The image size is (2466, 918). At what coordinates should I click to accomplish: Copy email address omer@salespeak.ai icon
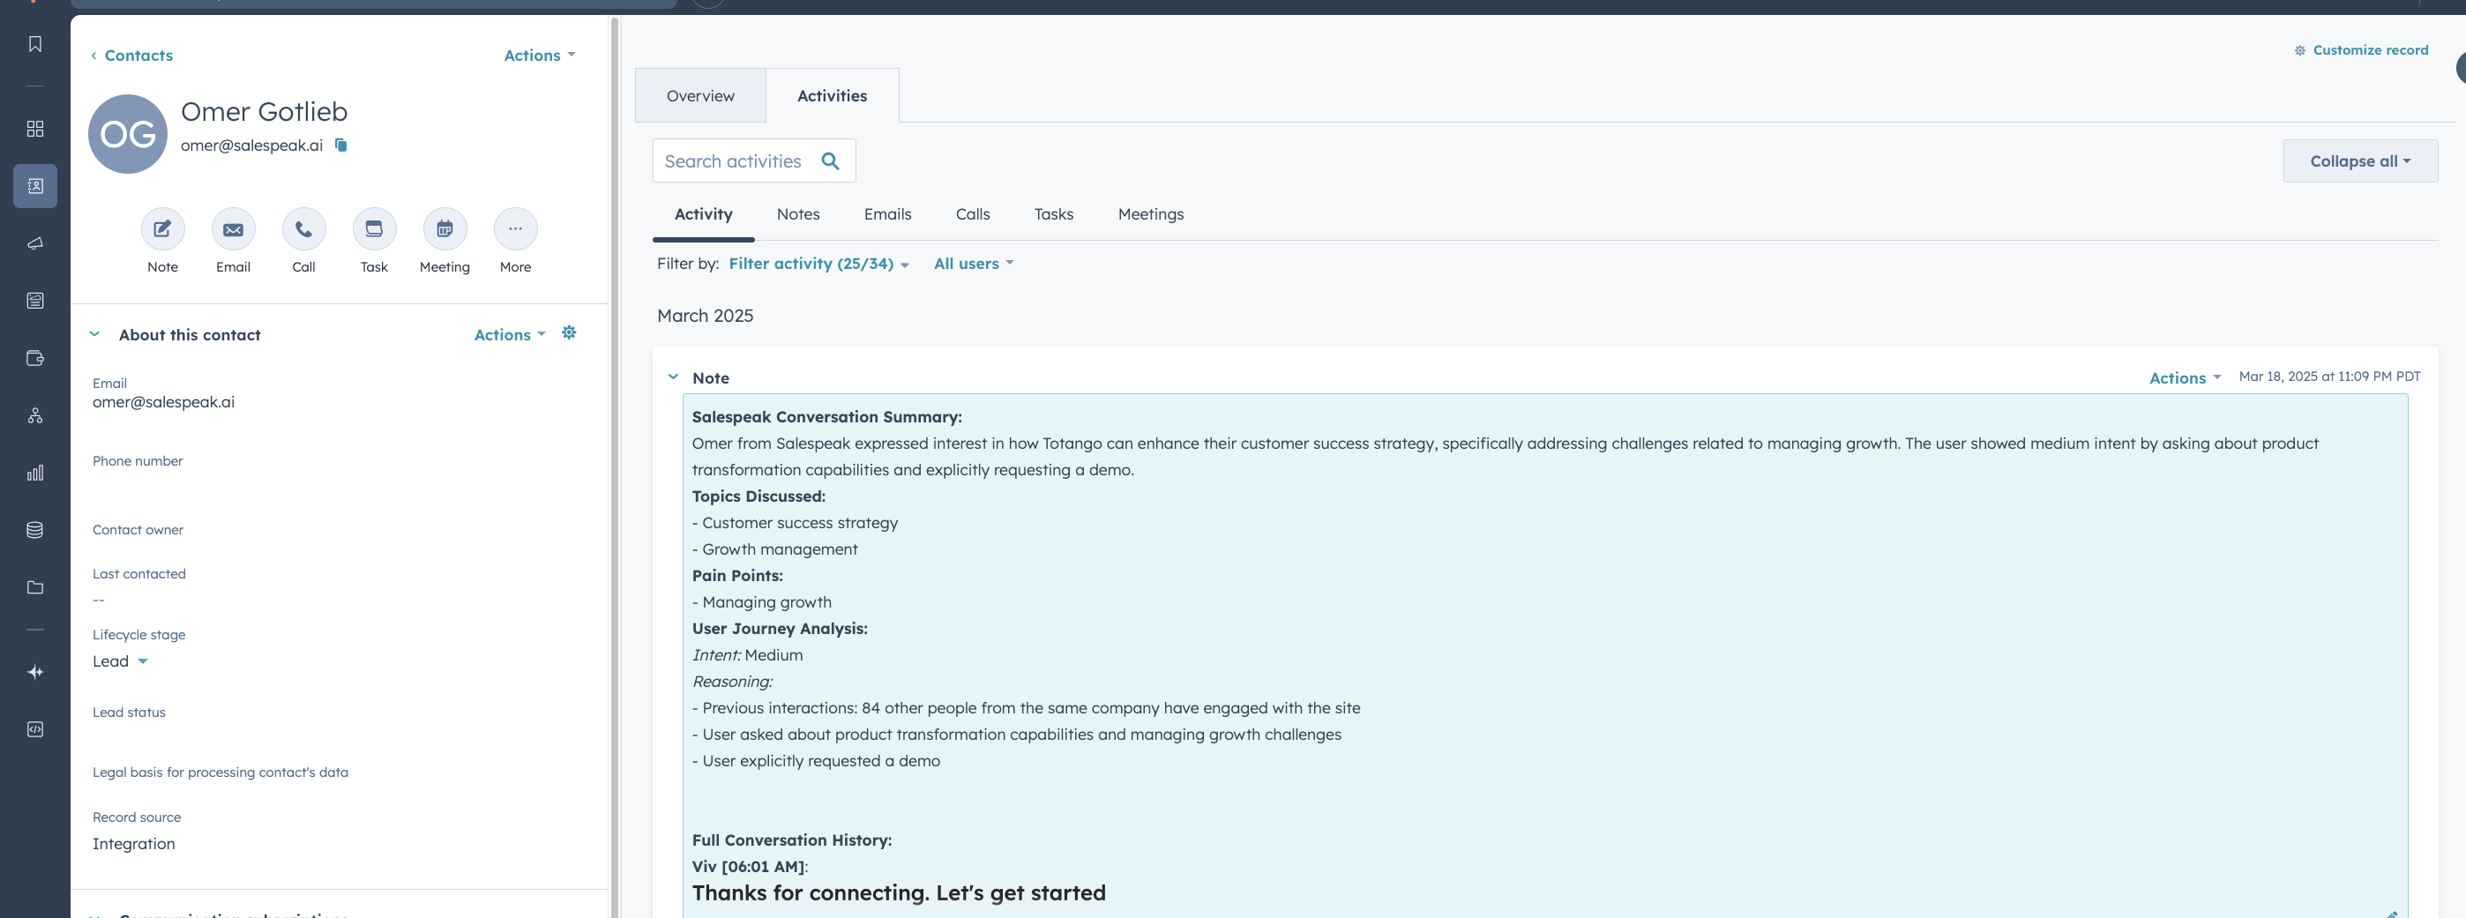[x=340, y=145]
